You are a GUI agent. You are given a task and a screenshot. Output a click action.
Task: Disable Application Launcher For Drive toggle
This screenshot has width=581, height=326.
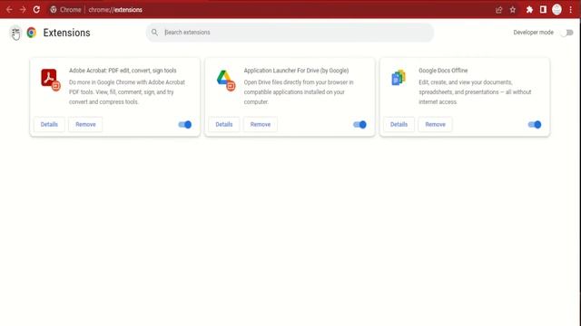pos(359,125)
